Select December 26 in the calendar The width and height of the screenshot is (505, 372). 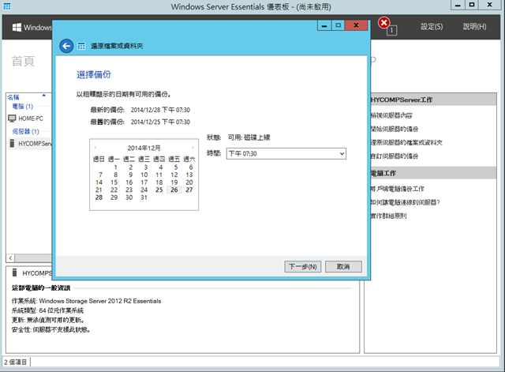174,190
